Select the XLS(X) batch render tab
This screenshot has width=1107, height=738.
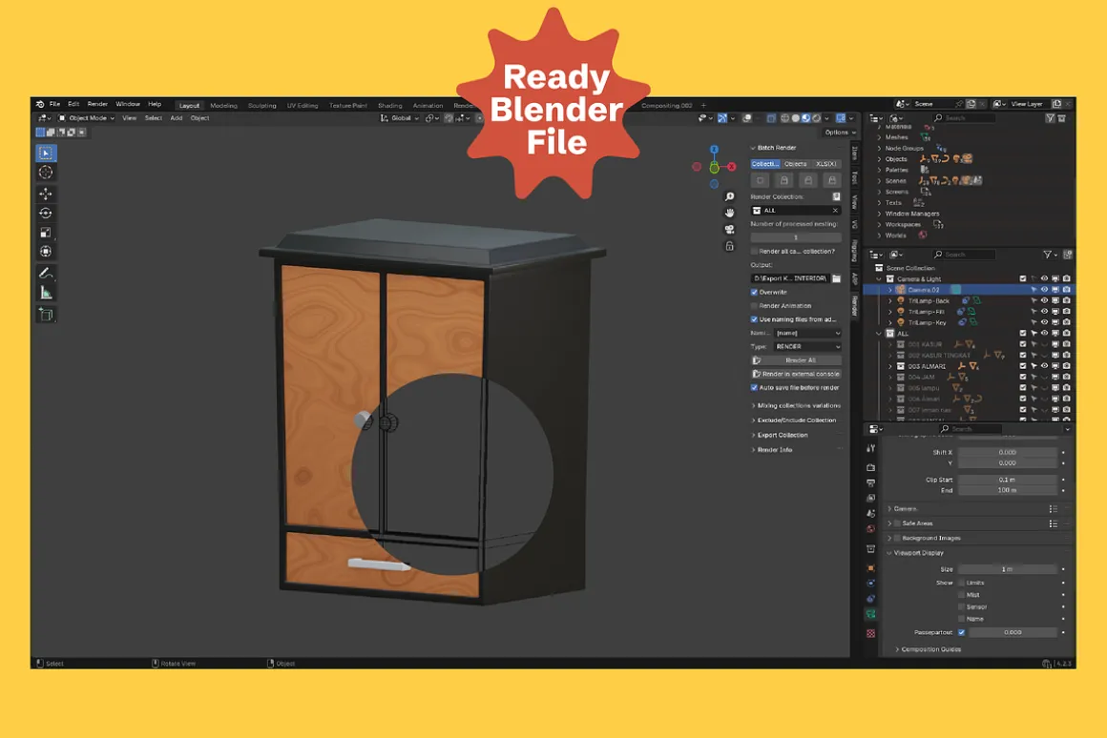825,164
